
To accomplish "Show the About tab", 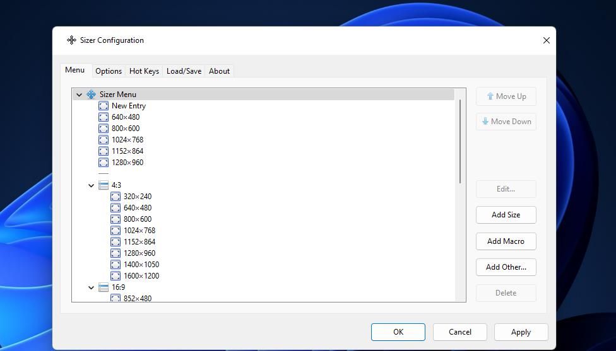I will pos(219,71).
